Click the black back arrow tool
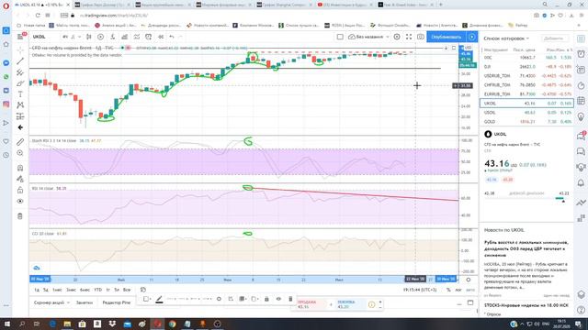Image resolution: width=588 pixels, height=330 pixels. (20, 127)
